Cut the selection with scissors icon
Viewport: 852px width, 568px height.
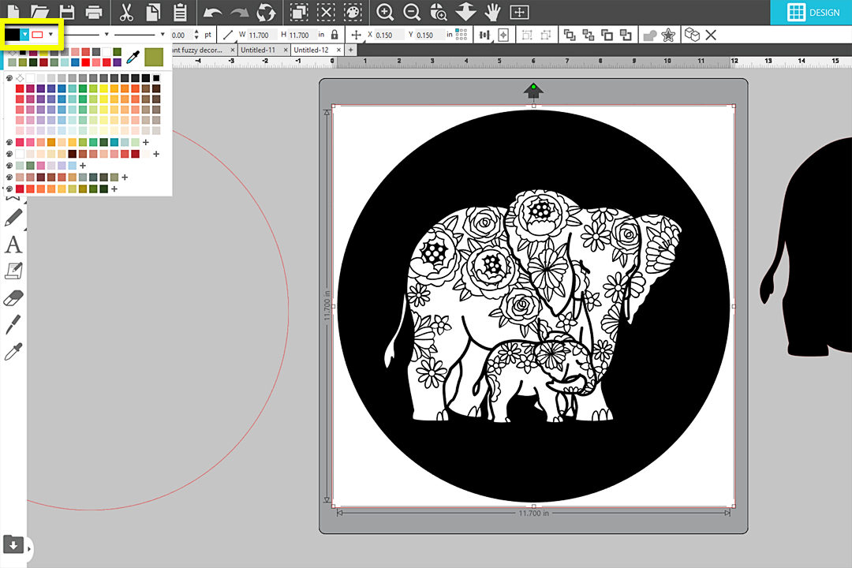click(x=126, y=11)
